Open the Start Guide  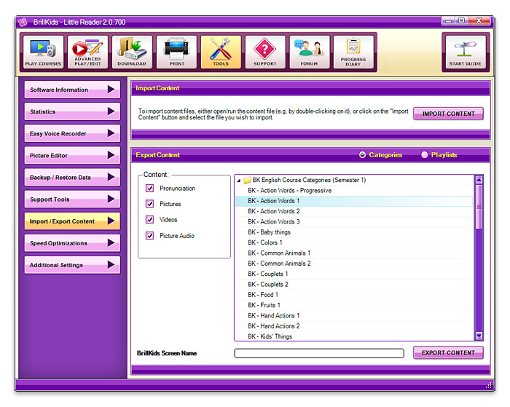coord(466,52)
